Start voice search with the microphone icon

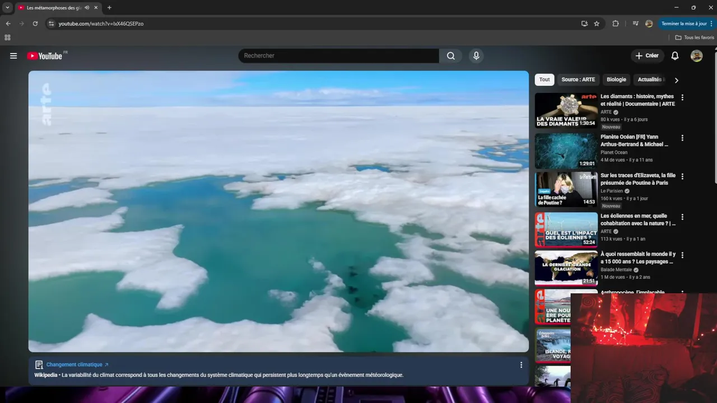(x=476, y=55)
